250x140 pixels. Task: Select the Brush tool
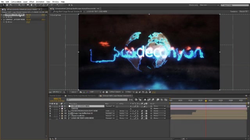click(x=40, y=5)
